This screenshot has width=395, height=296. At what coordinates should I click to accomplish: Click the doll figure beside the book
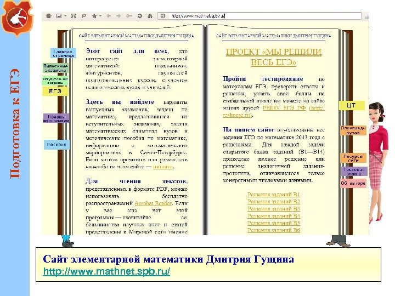tap(379, 162)
